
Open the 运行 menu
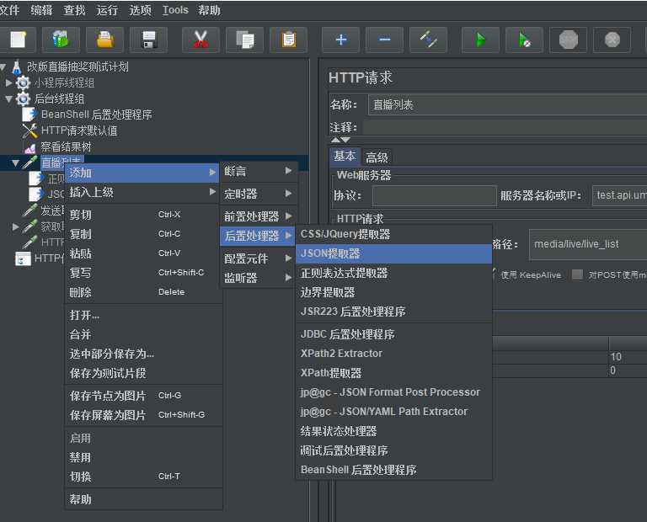(107, 10)
